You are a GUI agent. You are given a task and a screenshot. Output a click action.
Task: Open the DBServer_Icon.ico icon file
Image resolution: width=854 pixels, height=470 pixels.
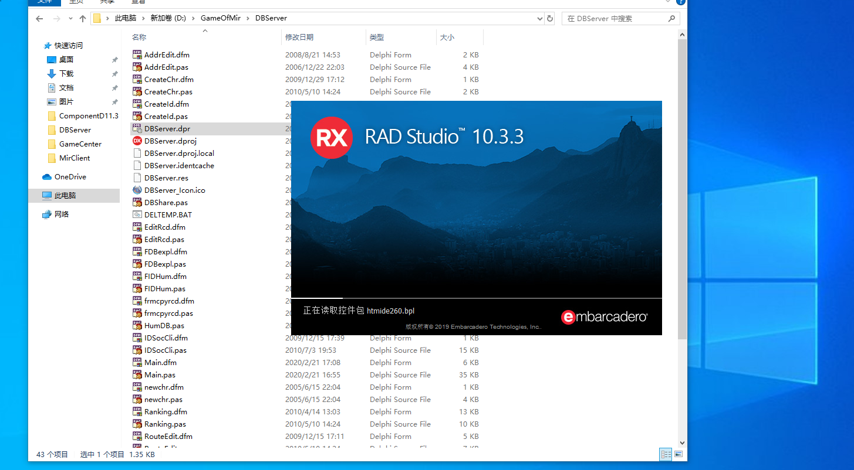175,190
